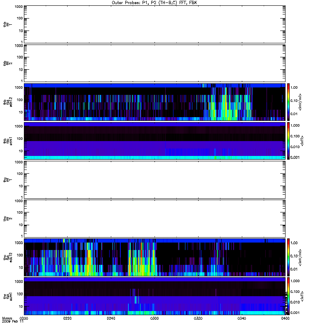Click the 0.001 value on thb scm1 color bar
309x330 pixels.
pyautogui.click(x=295, y=158)
